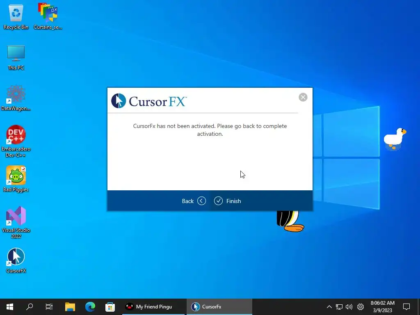Screen dimensions: 420x315
Task: Click the 'CursorFx has not been activated' message
Action: tap(210, 130)
